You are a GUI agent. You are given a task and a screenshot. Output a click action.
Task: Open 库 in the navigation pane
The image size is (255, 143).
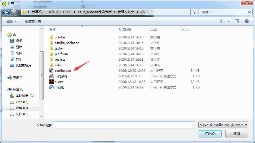pos(14,35)
